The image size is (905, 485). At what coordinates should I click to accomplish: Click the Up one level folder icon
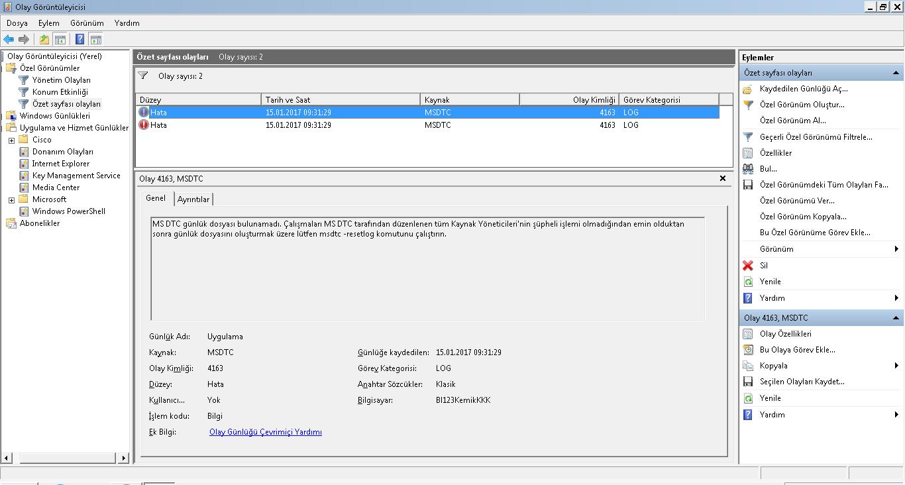pyautogui.click(x=44, y=40)
